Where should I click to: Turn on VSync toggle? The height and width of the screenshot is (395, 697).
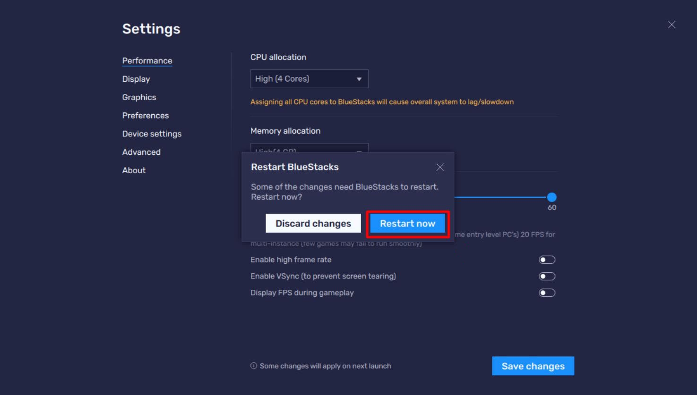[x=547, y=277]
